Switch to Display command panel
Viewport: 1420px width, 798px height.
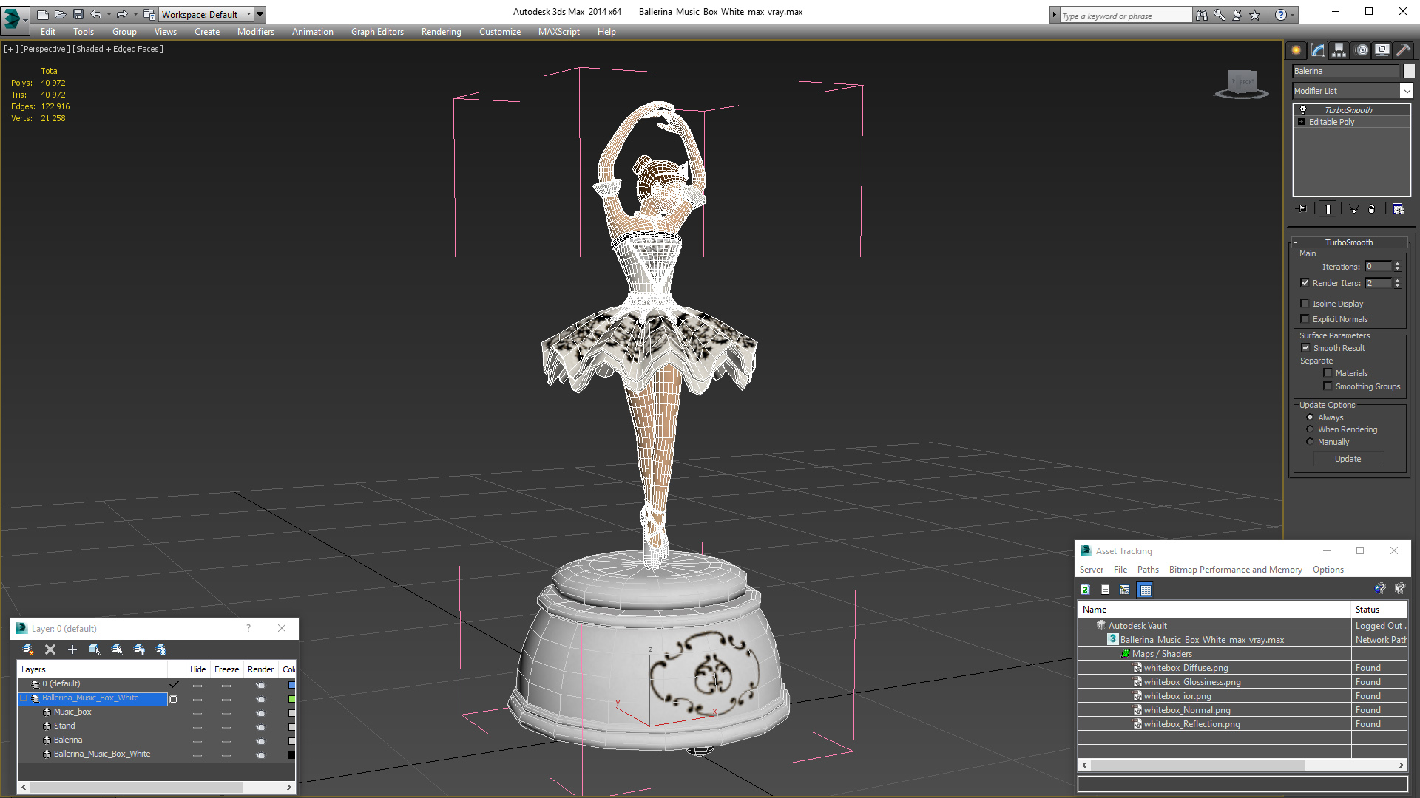(x=1382, y=50)
